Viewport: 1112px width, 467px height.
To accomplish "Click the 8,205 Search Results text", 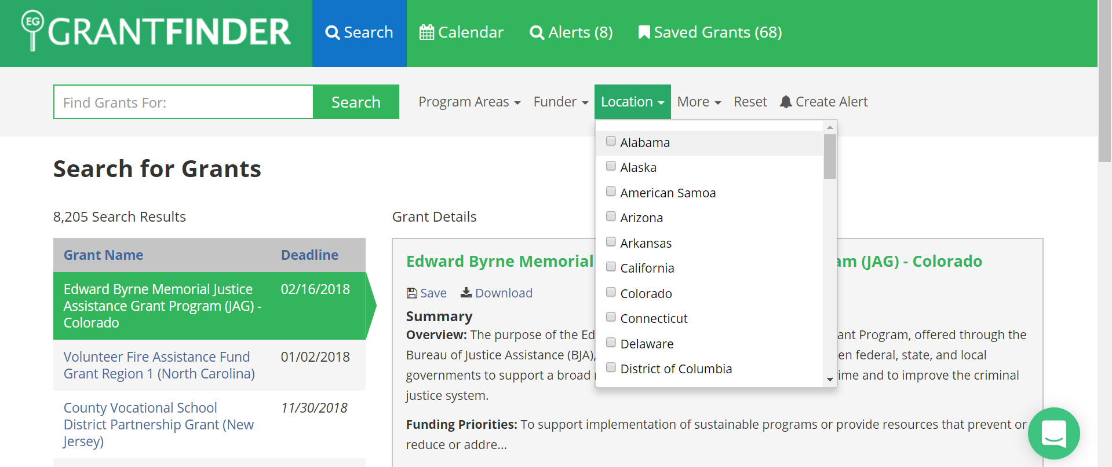I will pos(119,216).
